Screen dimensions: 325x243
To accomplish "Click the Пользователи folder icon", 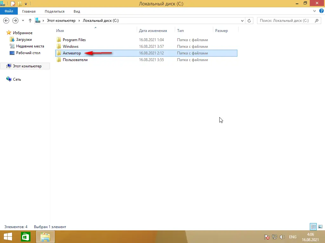I will click(x=59, y=59).
